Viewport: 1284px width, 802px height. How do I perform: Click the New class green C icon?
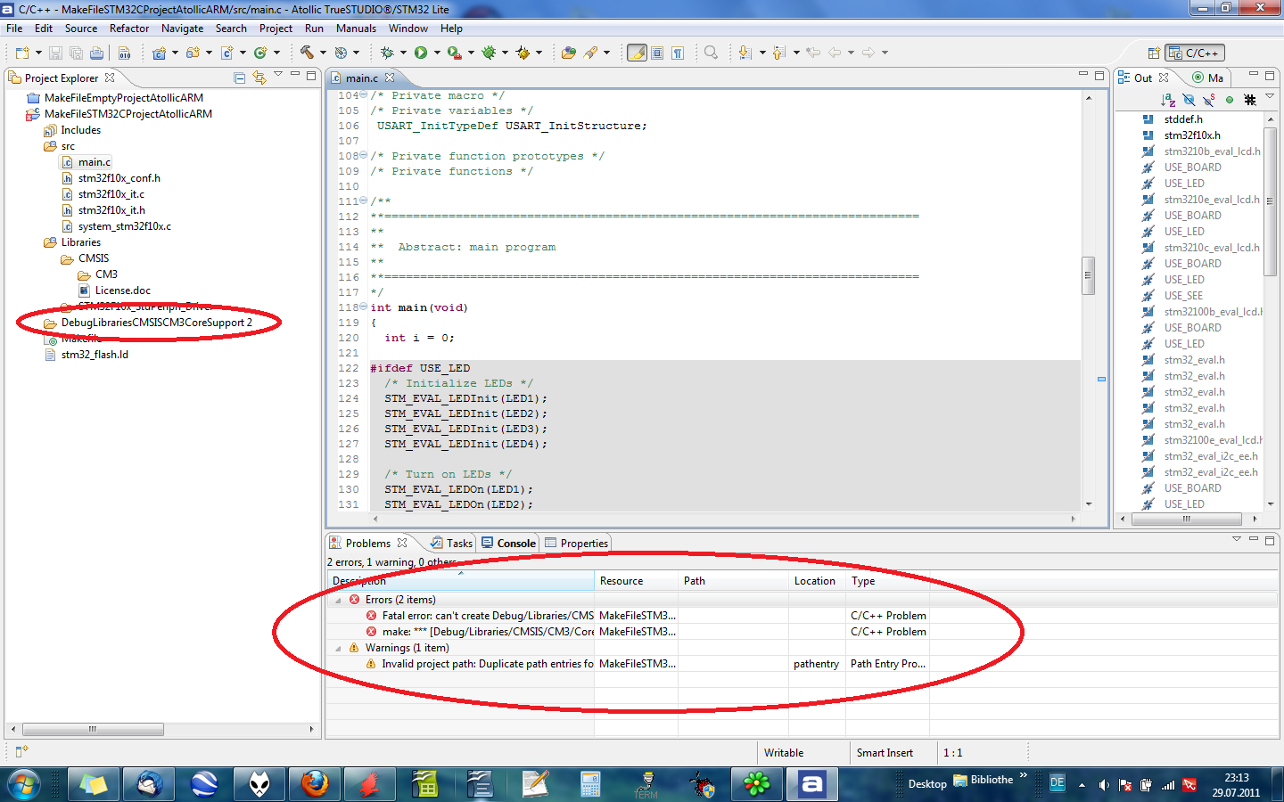[260, 53]
